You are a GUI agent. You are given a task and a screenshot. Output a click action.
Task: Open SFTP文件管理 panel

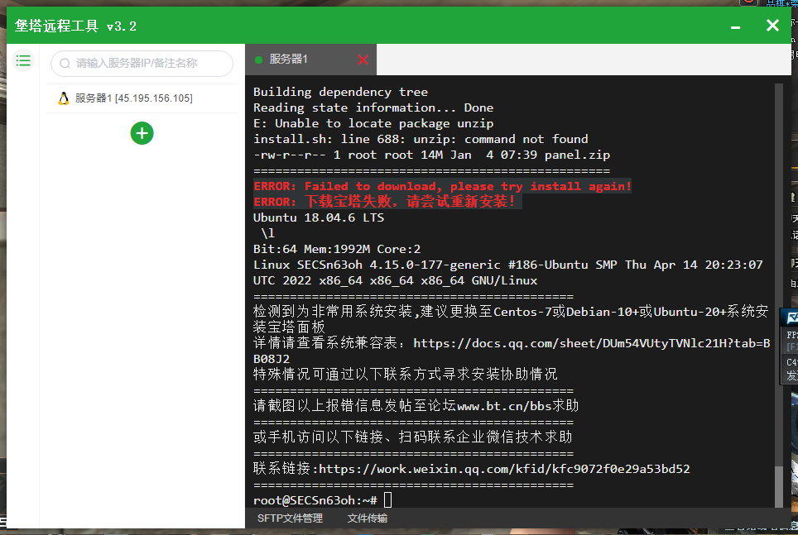tap(290, 518)
